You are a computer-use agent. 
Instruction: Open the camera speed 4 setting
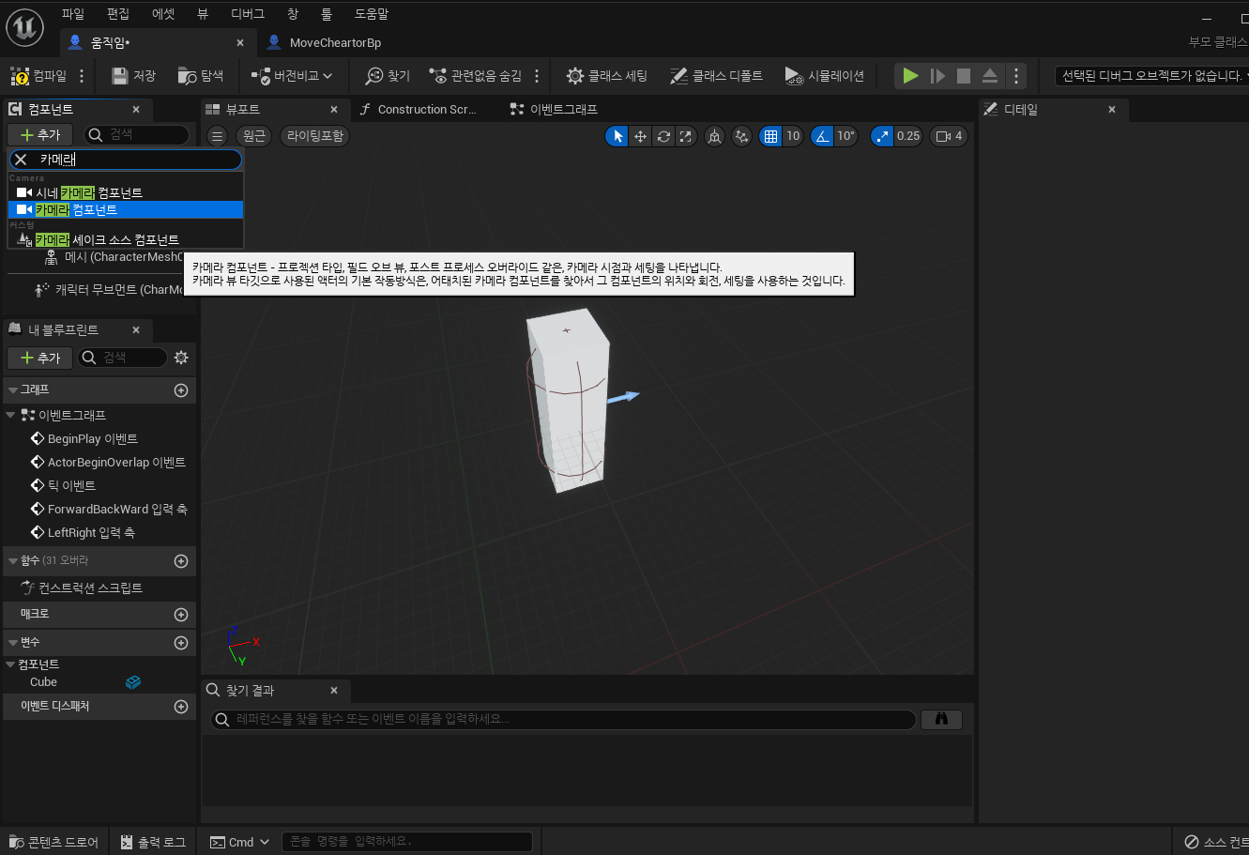tap(949, 136)
